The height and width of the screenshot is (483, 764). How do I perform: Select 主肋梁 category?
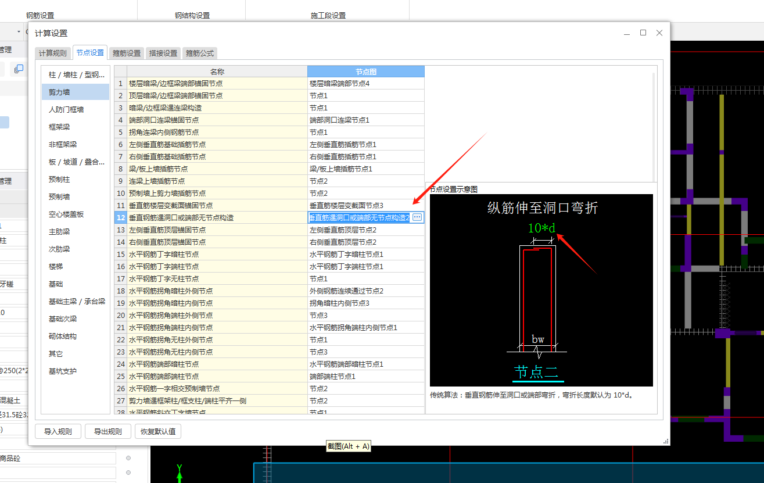76,231
